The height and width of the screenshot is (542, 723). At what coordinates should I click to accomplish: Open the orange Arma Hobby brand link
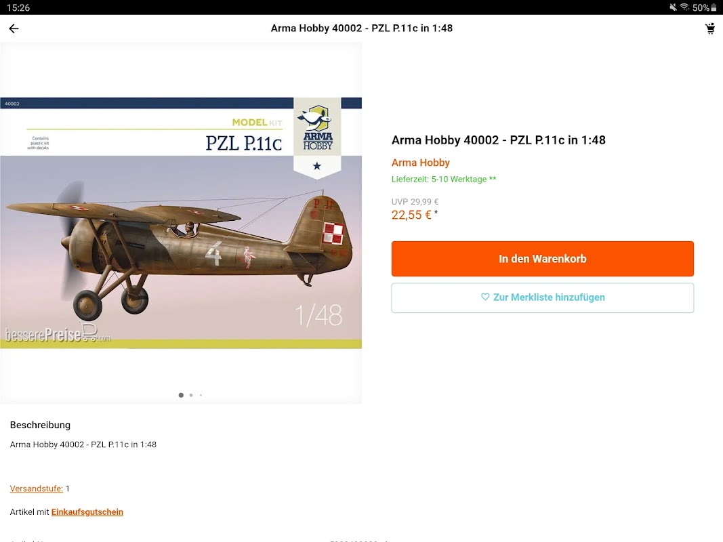click(421, 163)
